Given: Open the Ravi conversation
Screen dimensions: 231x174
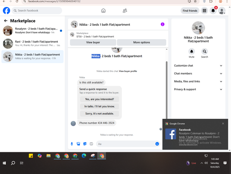Looking at the screenshot, I should 32,43.
